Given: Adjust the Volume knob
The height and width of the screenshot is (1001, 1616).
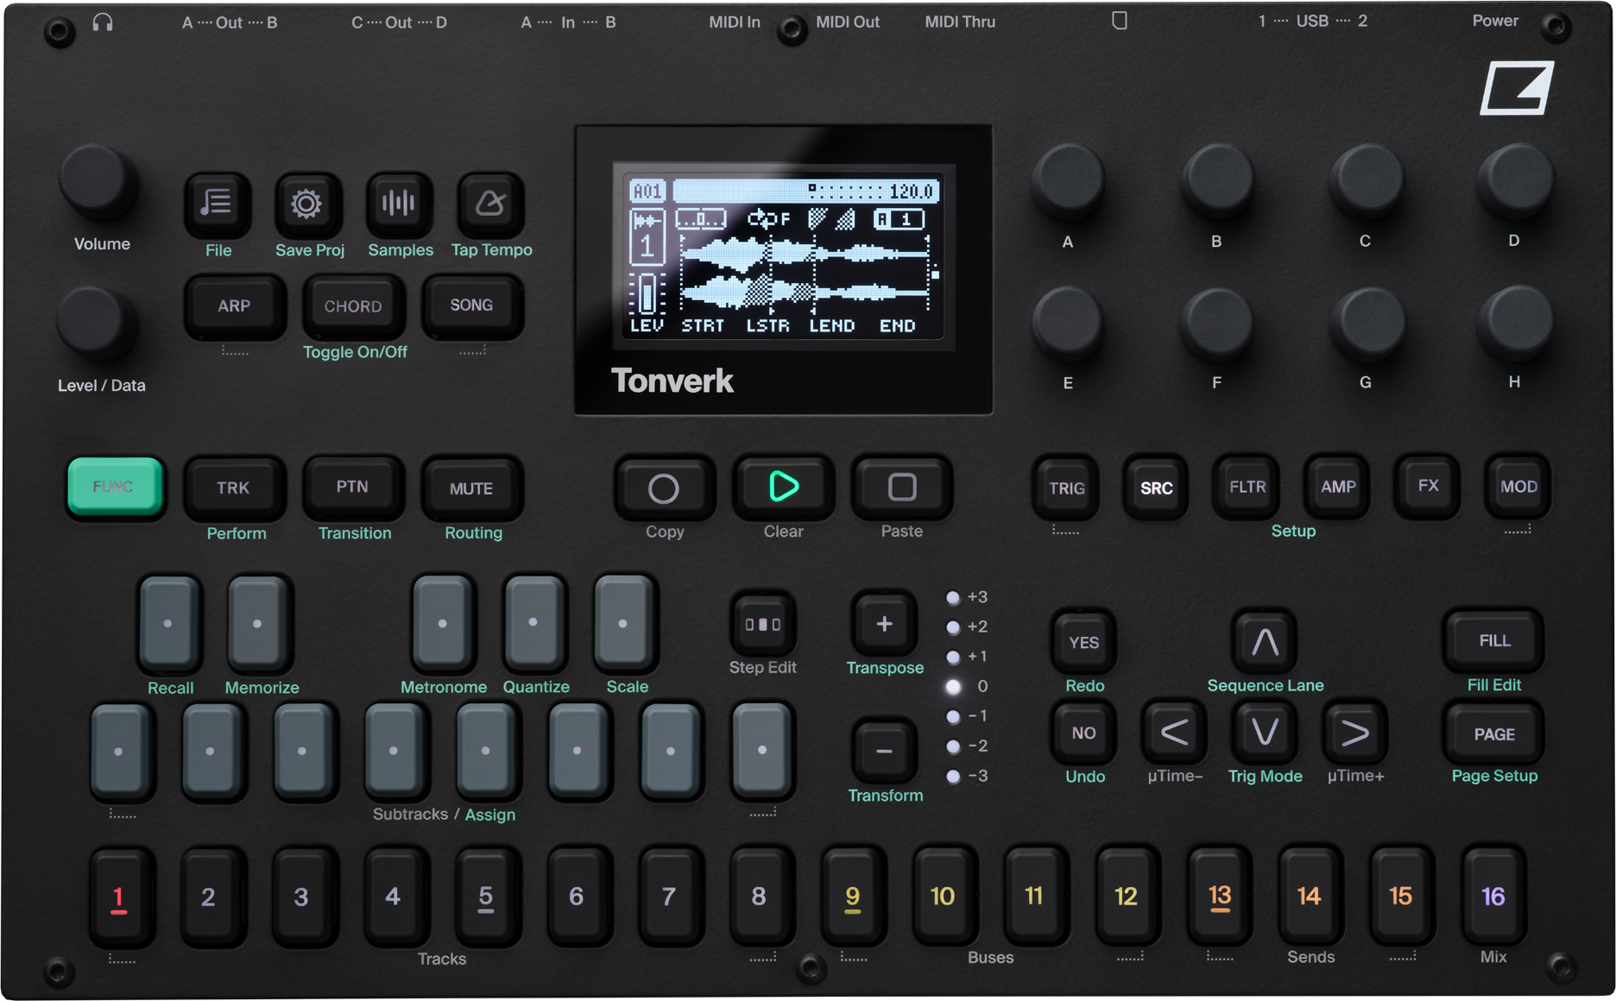Looking at the screenshot, I should [98, 187].
